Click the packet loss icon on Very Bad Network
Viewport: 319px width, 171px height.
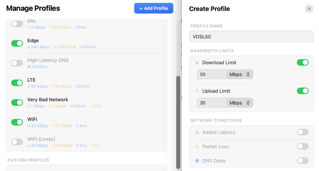91,106
